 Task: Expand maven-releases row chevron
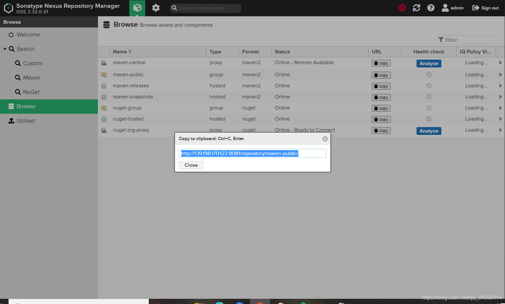point(500,86)
